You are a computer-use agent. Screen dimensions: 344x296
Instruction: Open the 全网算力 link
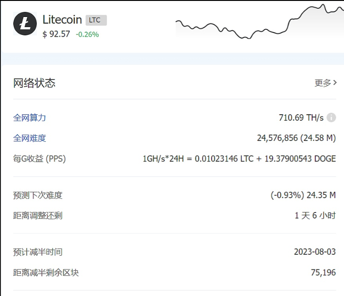click(x=29, y=117)
